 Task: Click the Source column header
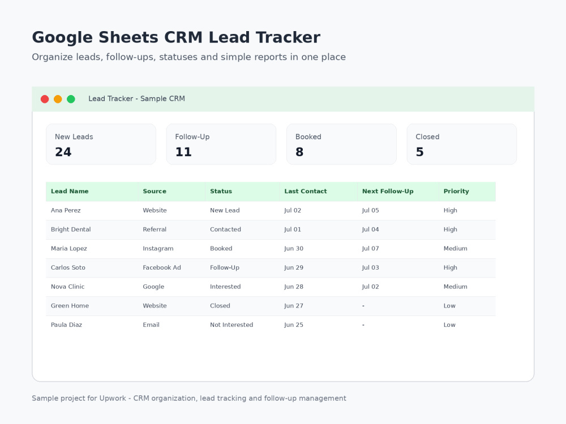[x=172, y=192]
